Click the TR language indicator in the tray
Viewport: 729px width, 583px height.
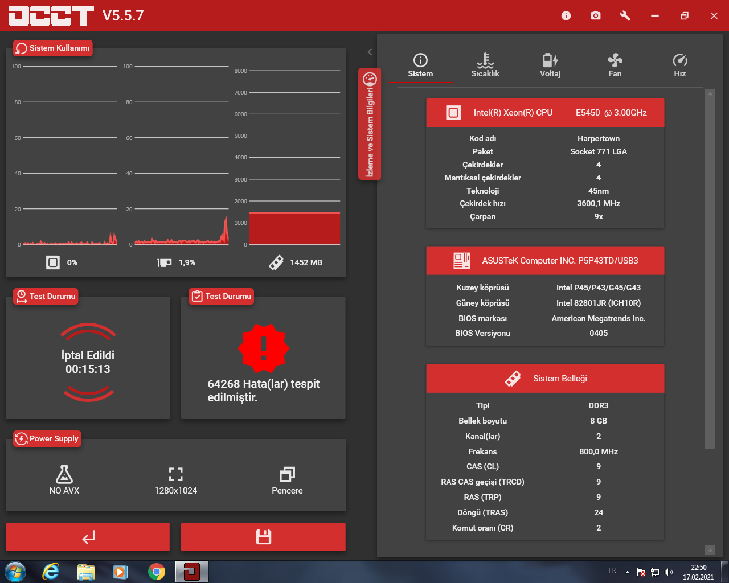(x=612, y=570)
